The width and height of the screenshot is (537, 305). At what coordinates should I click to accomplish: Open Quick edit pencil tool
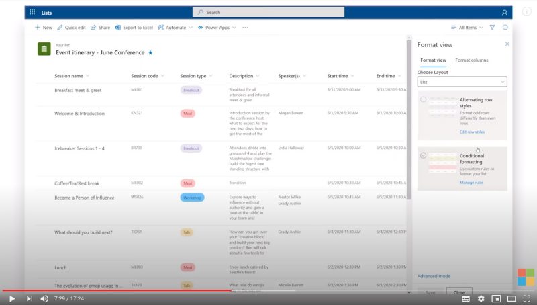pyautogui.click(x=60, y=28)
